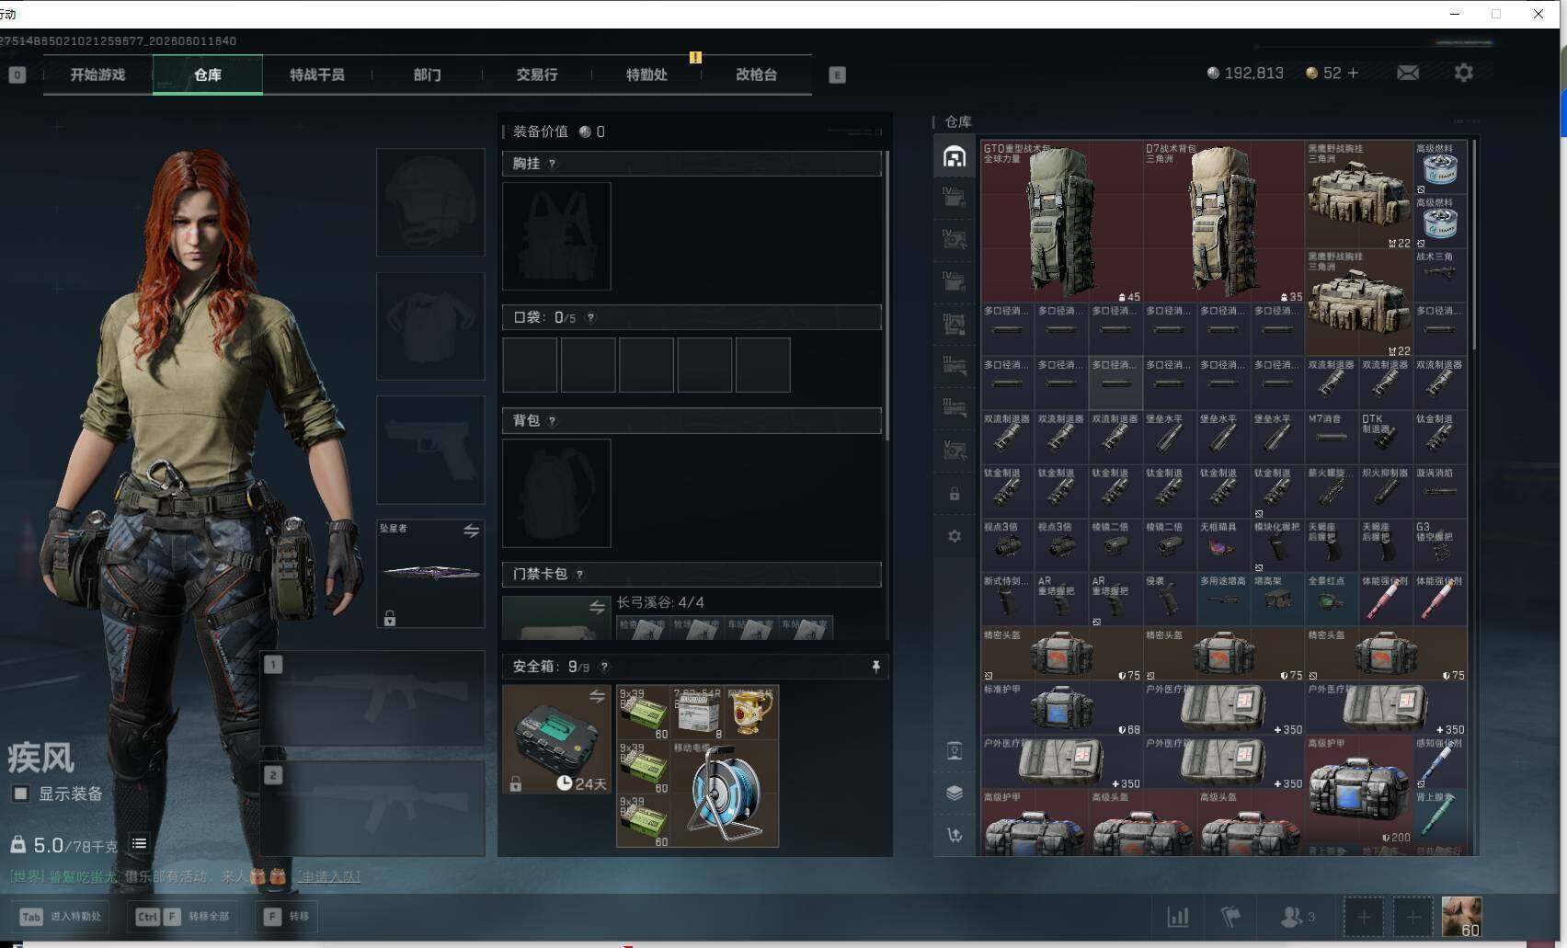Click the Q key tab switcher
Viewport: 1567px width, 948px height.
tap(17, 74)
